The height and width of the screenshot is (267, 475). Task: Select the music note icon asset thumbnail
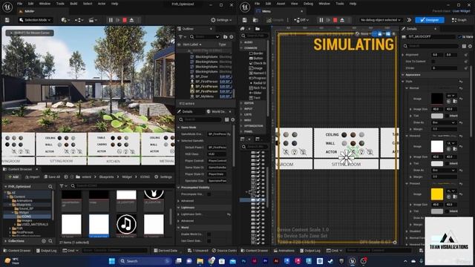coord(126,224)
